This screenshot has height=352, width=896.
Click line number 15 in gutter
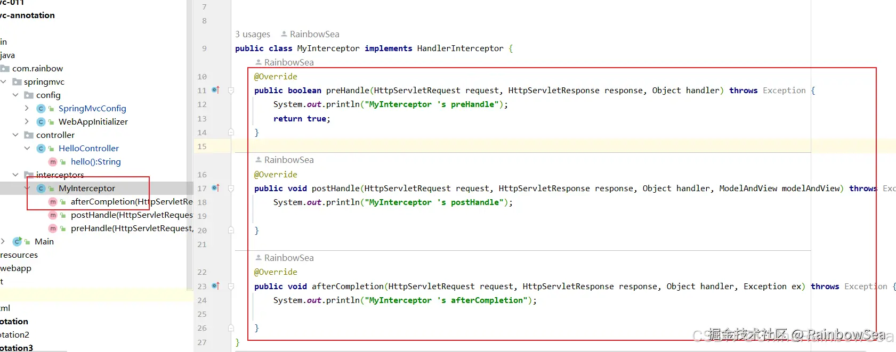(202, 146)
